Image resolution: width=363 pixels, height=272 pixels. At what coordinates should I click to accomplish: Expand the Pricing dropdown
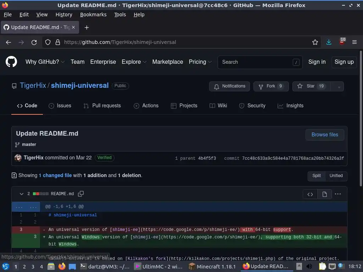pyautogui.click(x=200, y=62)
